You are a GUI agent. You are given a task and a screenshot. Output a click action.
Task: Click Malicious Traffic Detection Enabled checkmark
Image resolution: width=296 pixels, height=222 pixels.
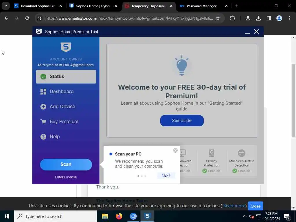(235, 171)
